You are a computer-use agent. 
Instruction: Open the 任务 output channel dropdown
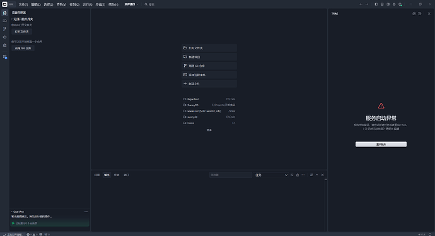[271, 175]
